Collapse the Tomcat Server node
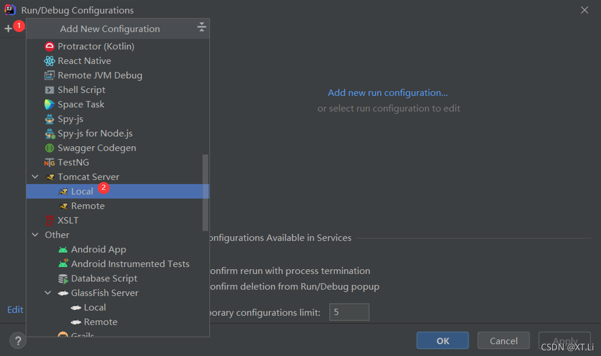 35,177
